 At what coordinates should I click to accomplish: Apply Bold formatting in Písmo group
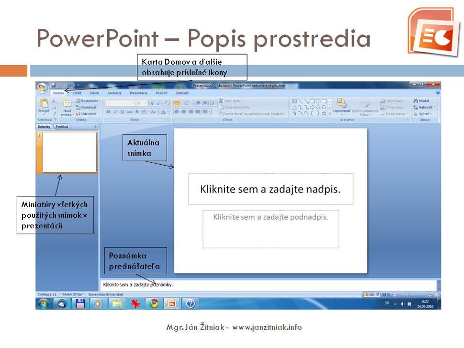point(108,112)
